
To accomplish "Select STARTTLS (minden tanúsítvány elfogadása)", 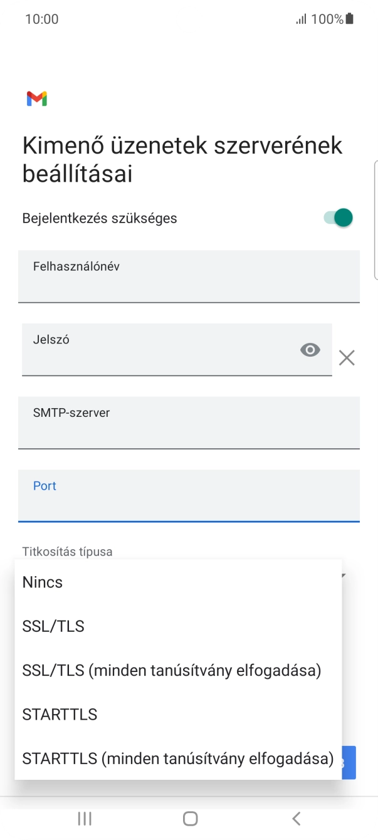I will (x=177, y=759).
